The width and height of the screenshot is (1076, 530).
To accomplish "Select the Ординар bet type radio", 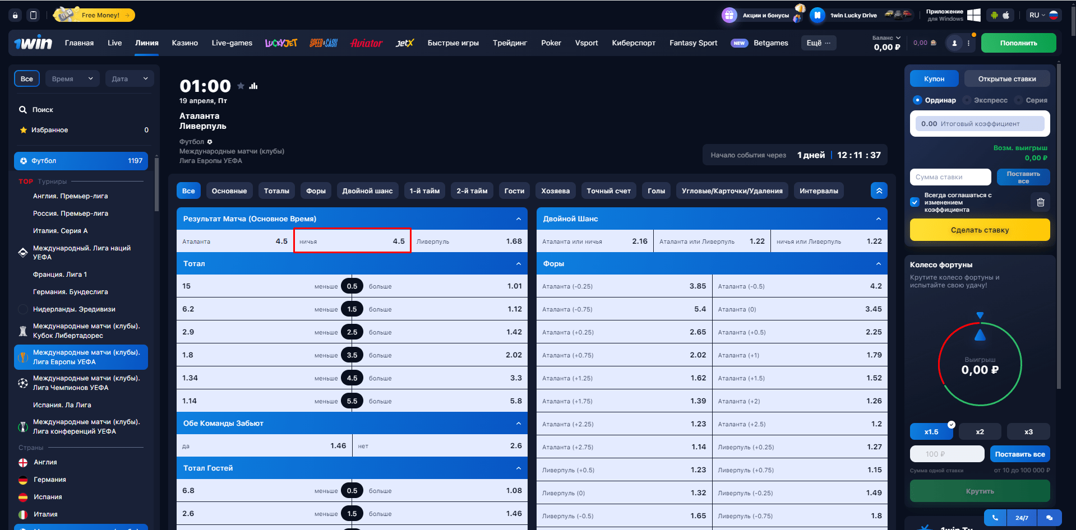I will (917, 100).
